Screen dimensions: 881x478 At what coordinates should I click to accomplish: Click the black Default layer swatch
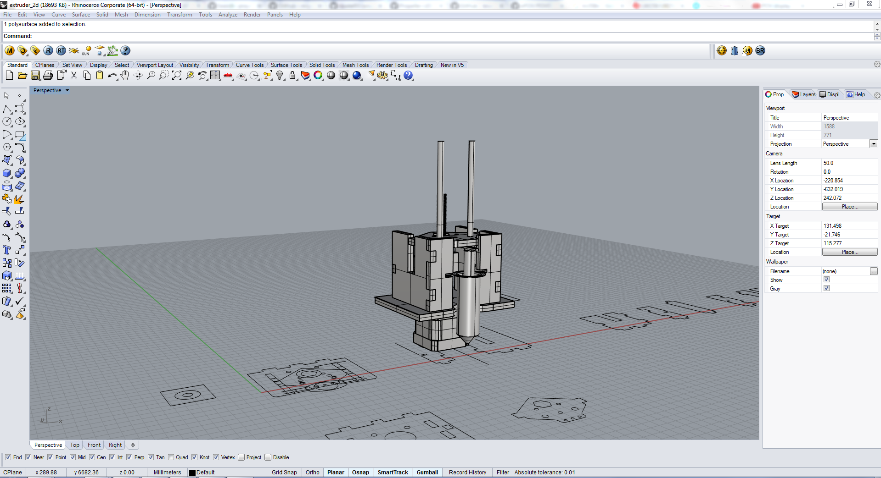[x=192, y=473]
